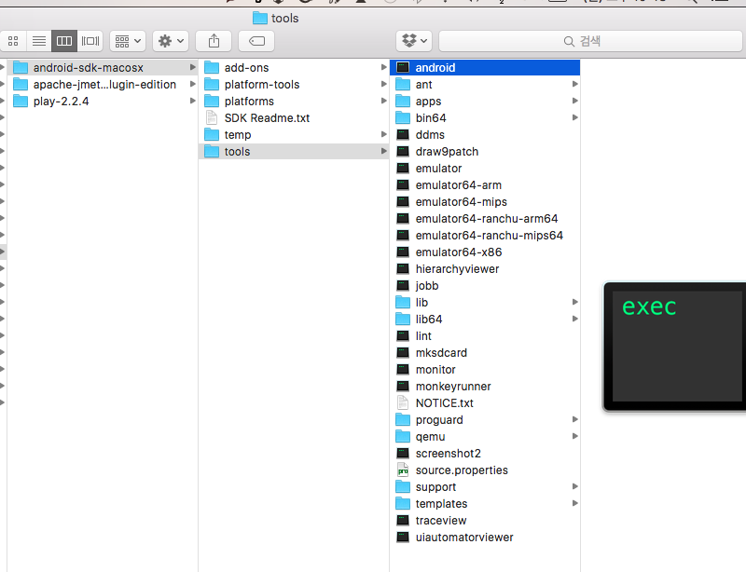Click the templates folder icon
The height and width of the screenshot is (572, 746).
[403, 504]
